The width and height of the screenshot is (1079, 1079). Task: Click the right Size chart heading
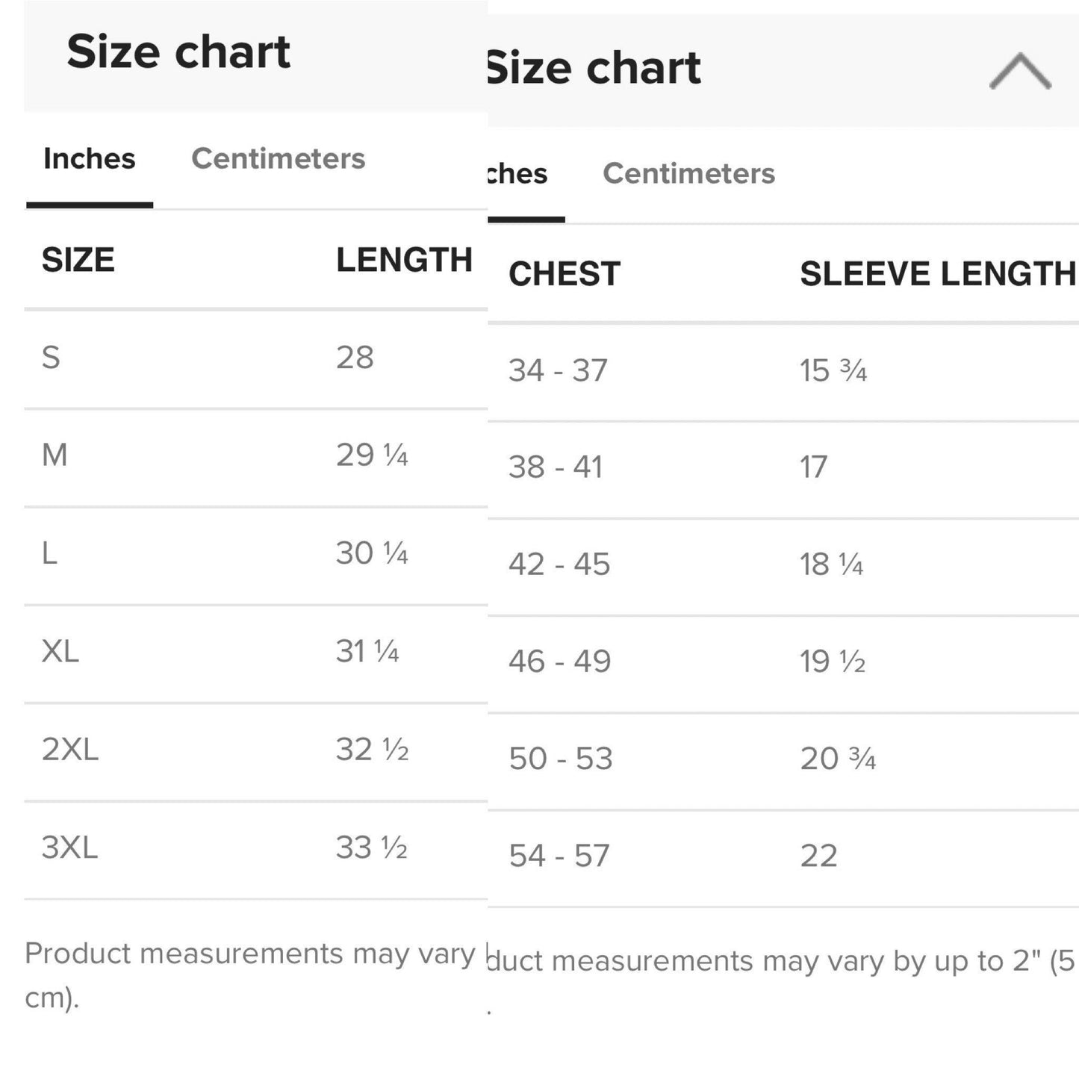594,67
